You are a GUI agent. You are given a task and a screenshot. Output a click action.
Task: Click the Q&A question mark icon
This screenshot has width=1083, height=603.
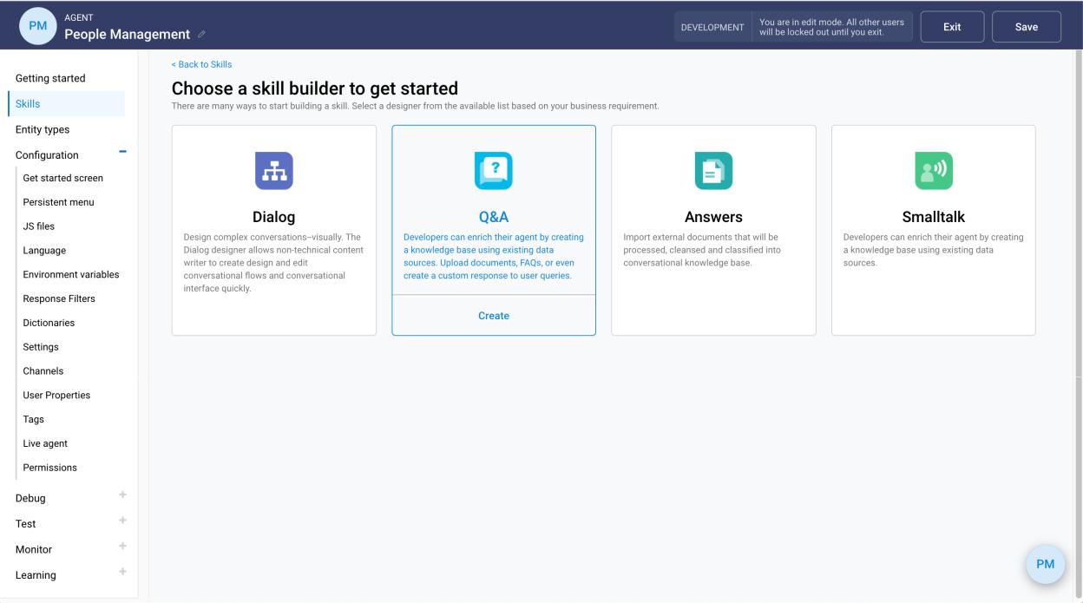click(493, 171)
